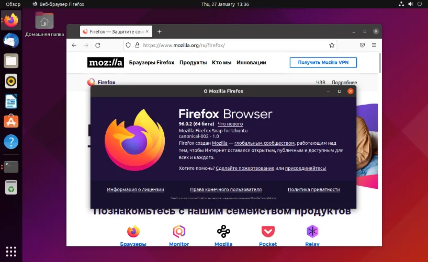Open tracking protection shield icon
Image resolution: width=428 pixels, height=262 pixels.
(128, 45)
